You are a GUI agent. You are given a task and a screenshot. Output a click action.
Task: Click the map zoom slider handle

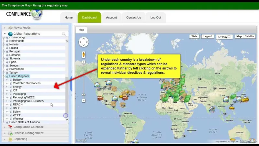coord(84,95)
